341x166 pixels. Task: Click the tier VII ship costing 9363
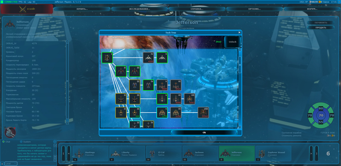click(x=189, y=99)
